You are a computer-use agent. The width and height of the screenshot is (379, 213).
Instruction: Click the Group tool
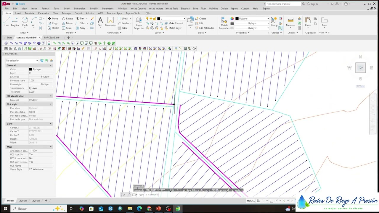tap(274, 22)
